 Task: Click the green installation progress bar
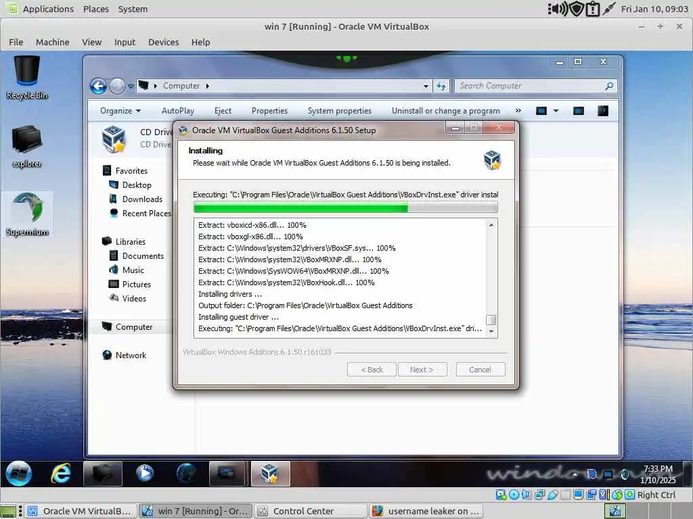[346, 207]
